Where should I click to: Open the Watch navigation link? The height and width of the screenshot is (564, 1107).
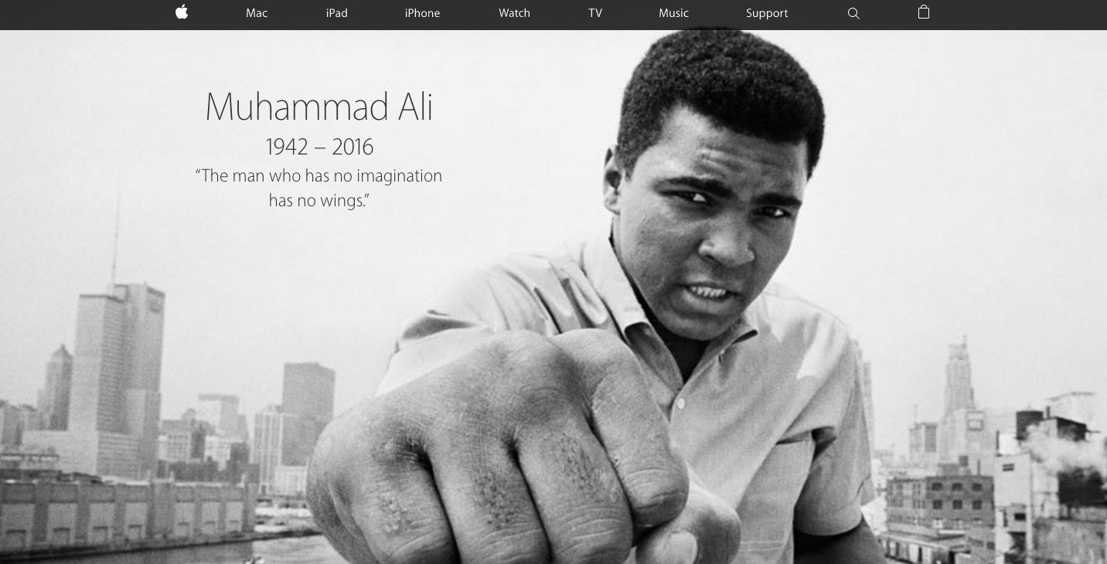tap(514, 13)
